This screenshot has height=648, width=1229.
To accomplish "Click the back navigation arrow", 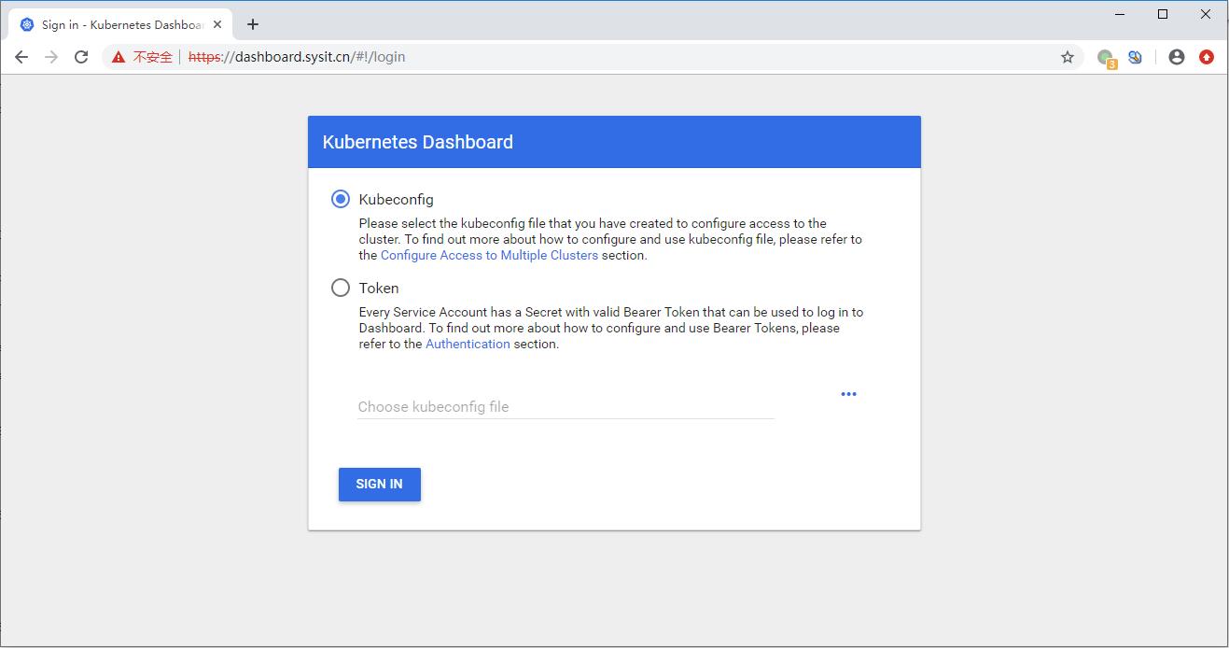I will pyautogui.click(x=21, y=56).
